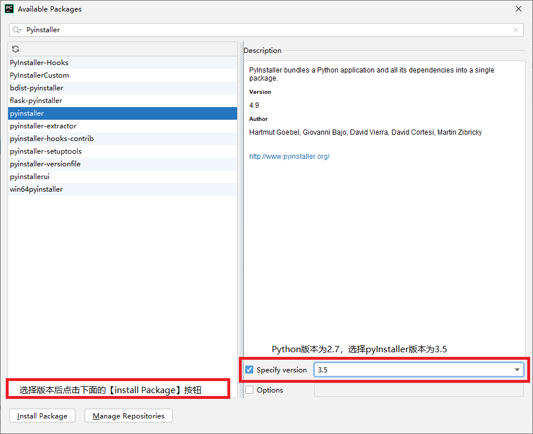Screen dimensions: 533x434
Task: Select flask-pyinstaller package
Action: [x=123, y=101]
